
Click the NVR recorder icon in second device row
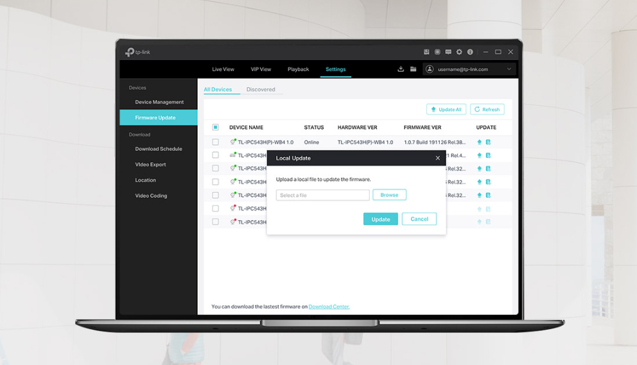tap(233, 155)
